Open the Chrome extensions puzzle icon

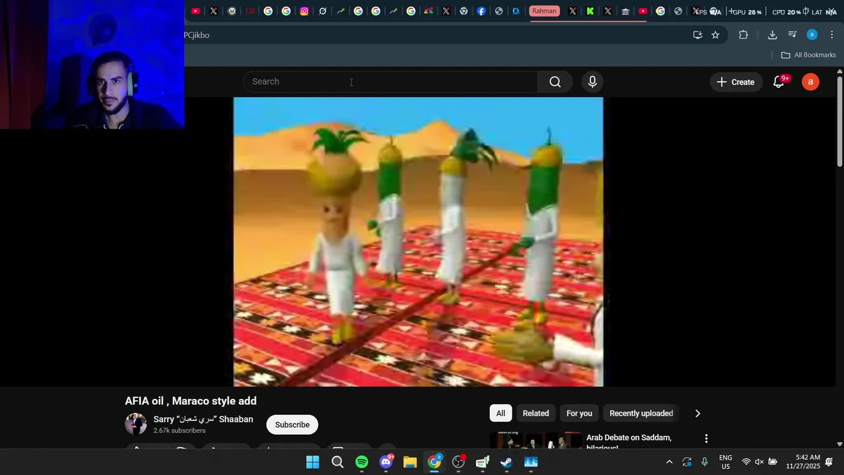(x=743, y=35)
